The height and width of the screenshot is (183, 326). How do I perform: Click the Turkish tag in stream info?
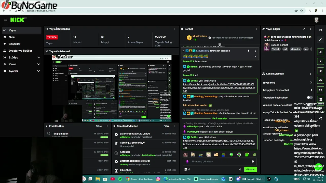point(276,49)
